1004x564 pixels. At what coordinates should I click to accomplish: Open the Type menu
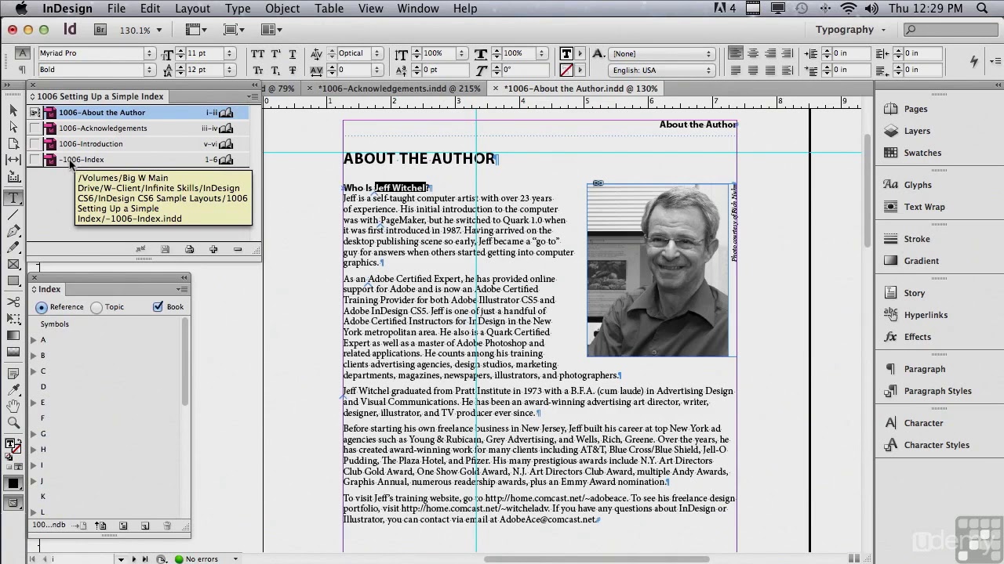pyautogui.click(x=238, y=9)
